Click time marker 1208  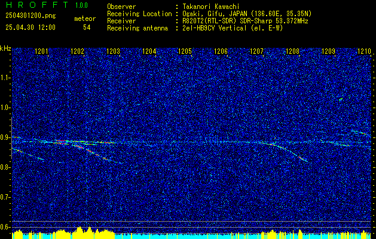pyautogui.click(x=292, y=51)
